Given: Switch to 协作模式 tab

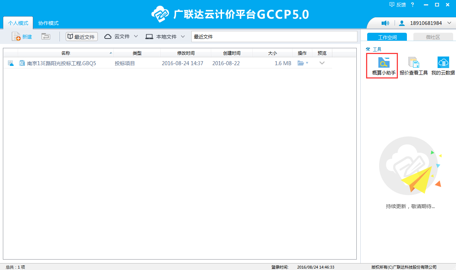Looking at the screenshot, I should [48, 23].
